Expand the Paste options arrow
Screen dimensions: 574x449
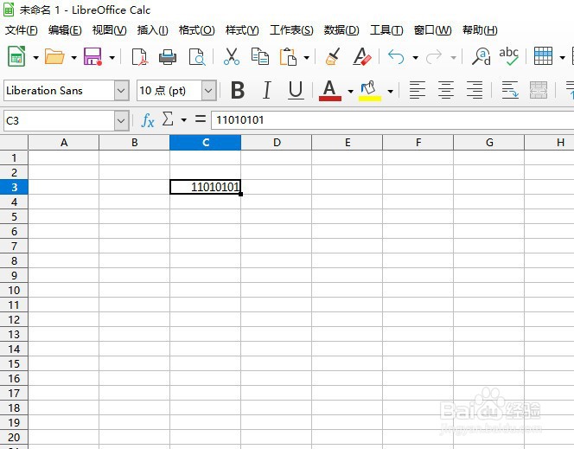point(307,57)
